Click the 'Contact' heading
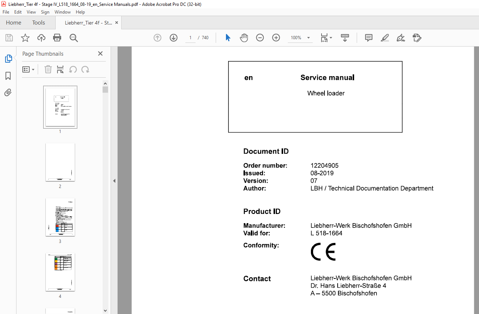Screen dimensions: 479x314 (257, 279)
